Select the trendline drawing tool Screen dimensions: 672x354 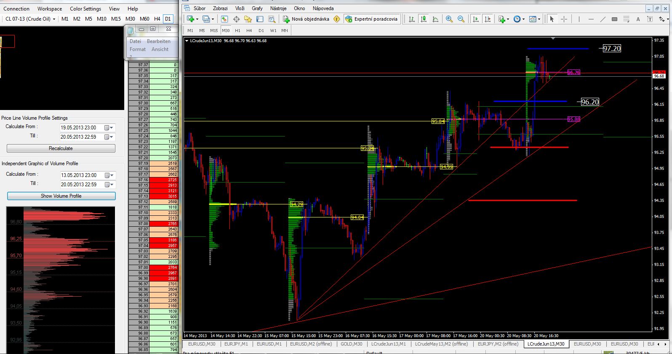pyautogui.click(x=603, y=19)
